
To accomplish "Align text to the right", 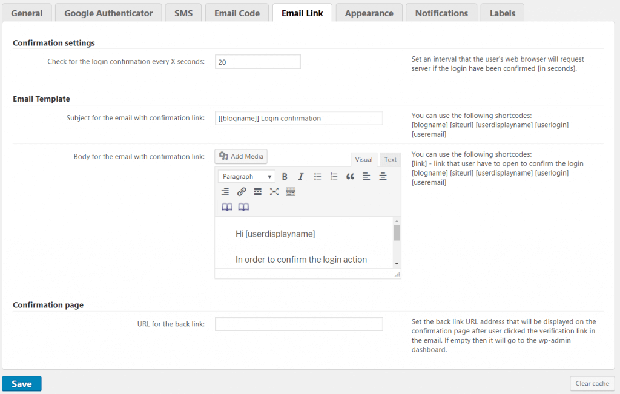I will click(x=225, y=192).
